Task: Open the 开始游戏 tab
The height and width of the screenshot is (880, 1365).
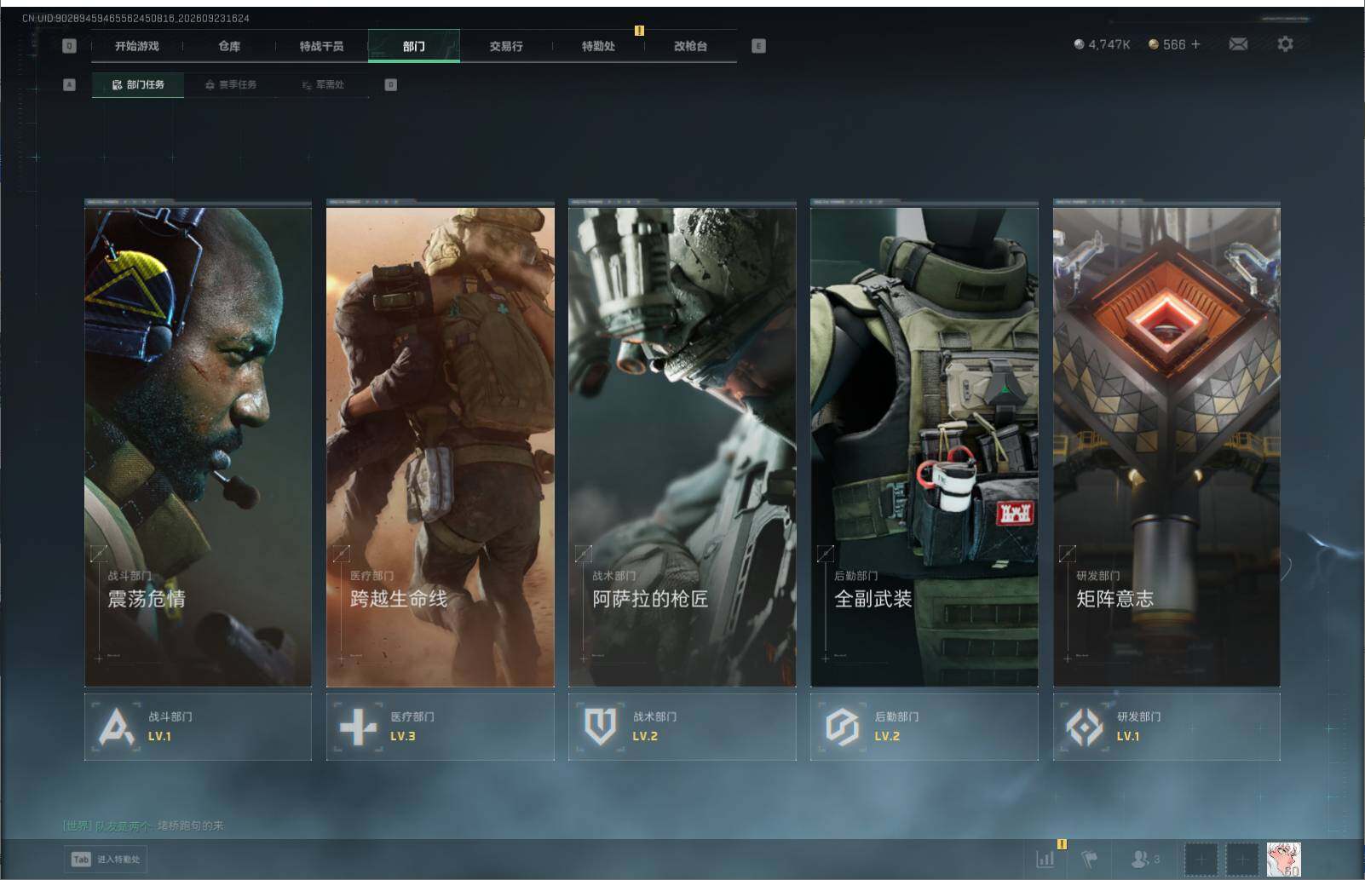Action: pos(137,46)
